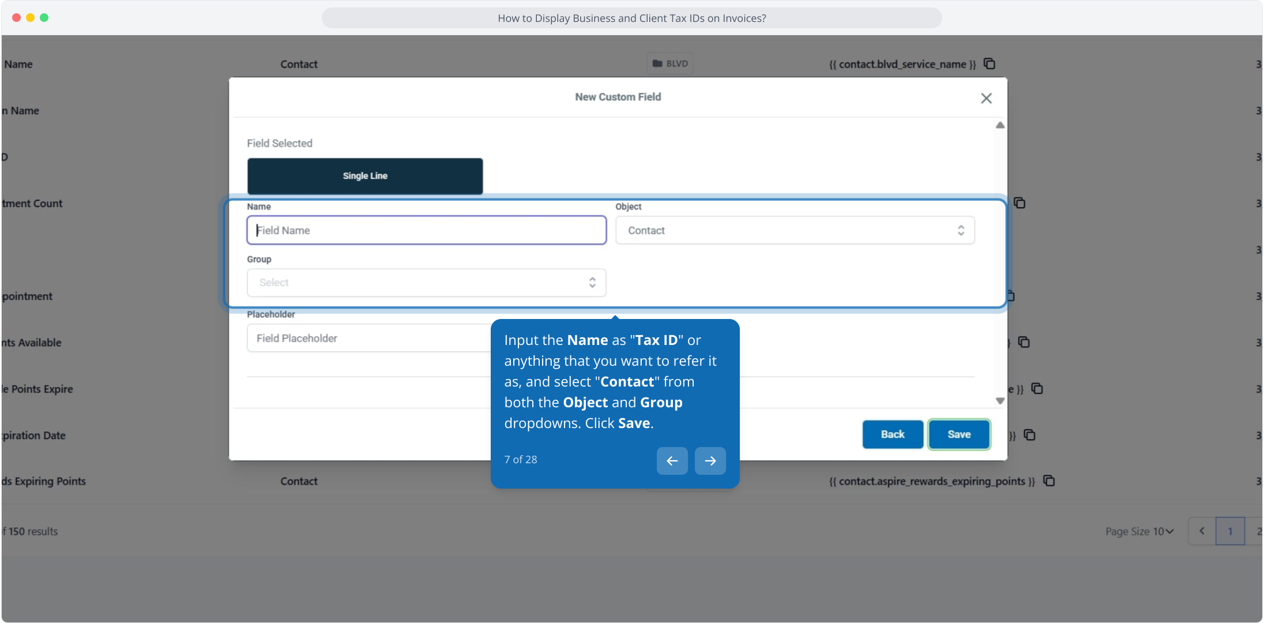Screen dimensions: 1264x623
Task: Open the Object dropdown showing Contact
Action: coord(795,230)
